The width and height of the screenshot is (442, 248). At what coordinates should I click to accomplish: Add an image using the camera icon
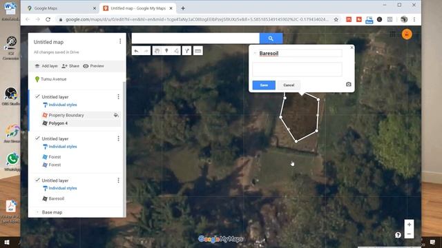click(348, 84)
